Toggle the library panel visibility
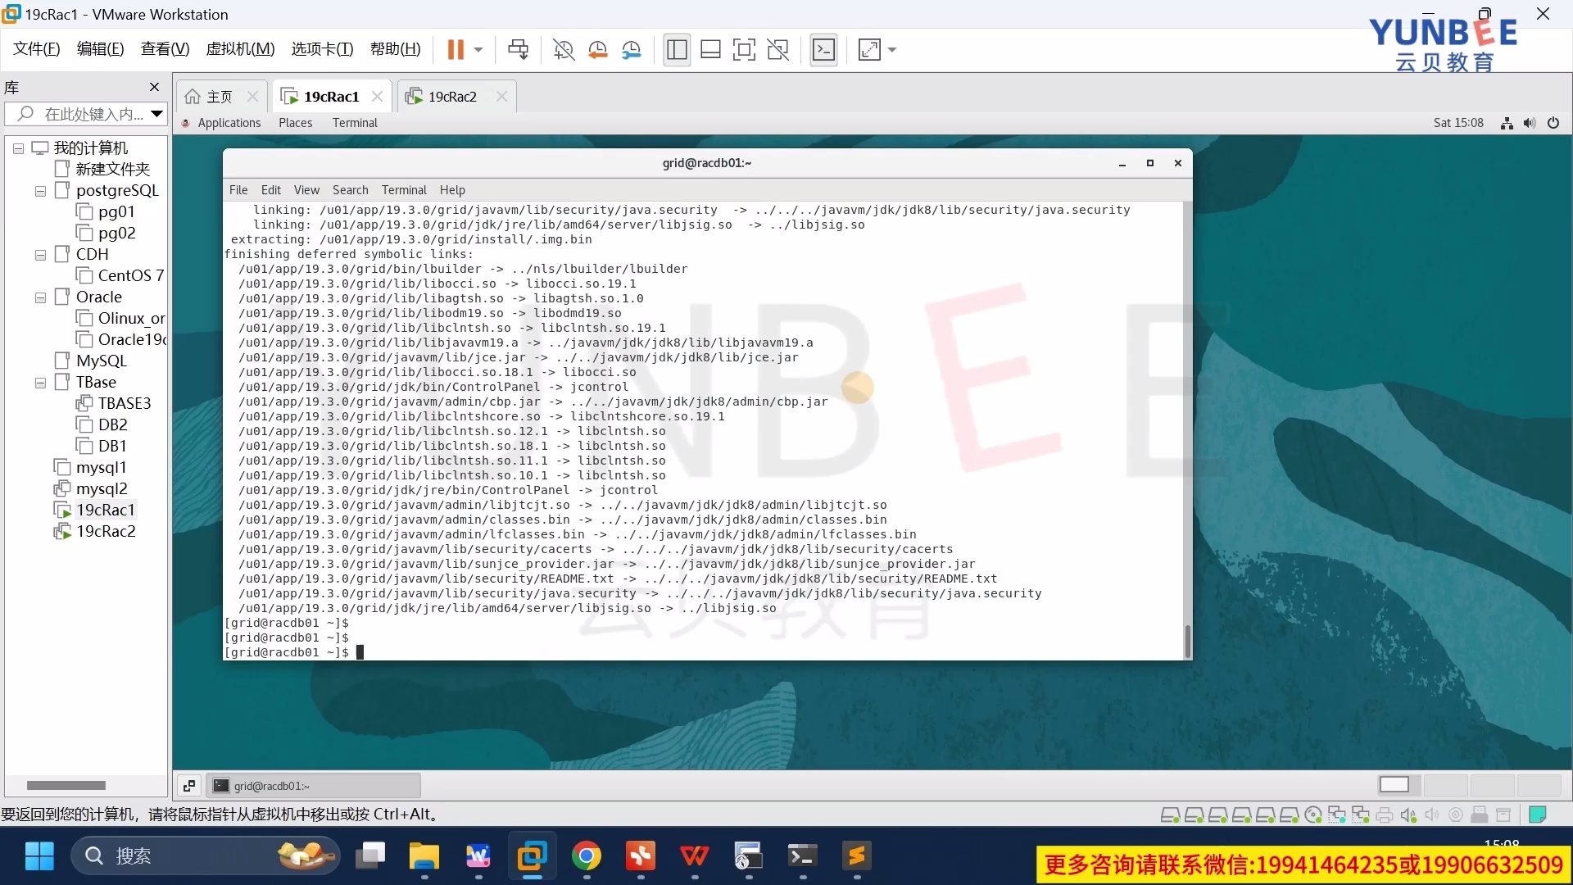The width and height of the screenshot is (1573, 885). pos(676,49)
